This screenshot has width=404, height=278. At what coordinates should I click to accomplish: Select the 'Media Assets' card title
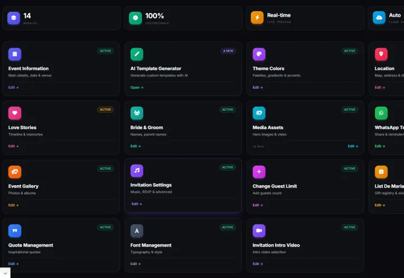pos(268,127)
